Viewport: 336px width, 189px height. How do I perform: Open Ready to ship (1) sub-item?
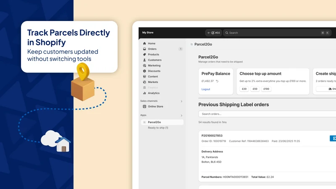(158, 128)
